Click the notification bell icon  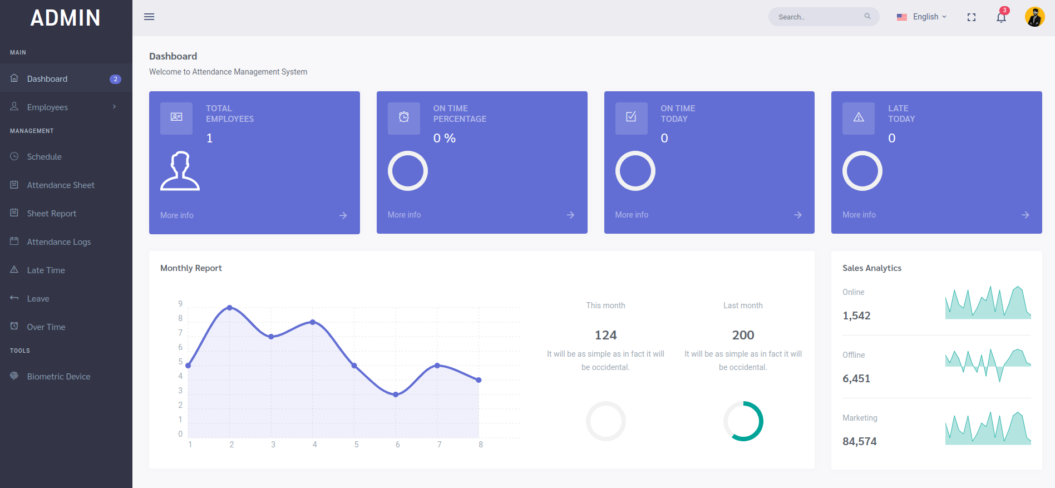pyautogui.click(x=1001, y=17)
